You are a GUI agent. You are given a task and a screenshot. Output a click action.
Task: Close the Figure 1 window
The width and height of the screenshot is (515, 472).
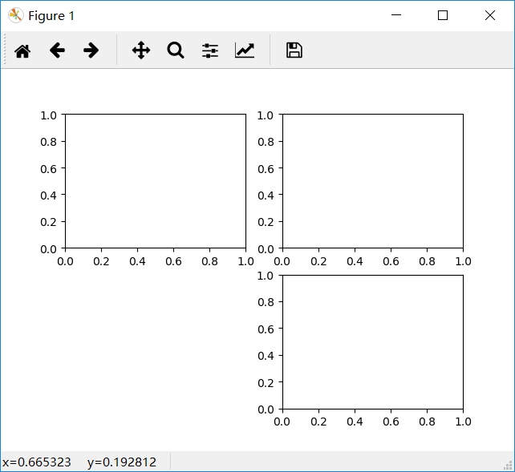490,15
